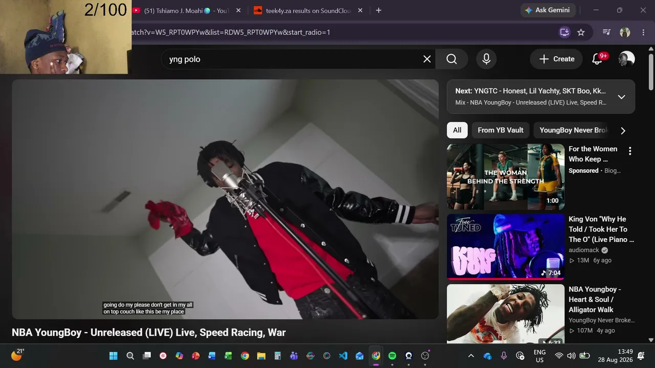Open a new browser tab

click(x=379, y=10)
